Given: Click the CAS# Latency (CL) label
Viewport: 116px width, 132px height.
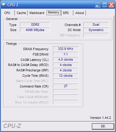Looking at the screenshot, I should tap(35, 60).
